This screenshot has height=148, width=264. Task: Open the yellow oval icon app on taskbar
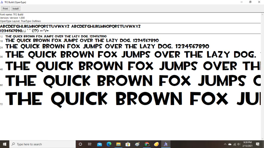(x=156, y=144)
